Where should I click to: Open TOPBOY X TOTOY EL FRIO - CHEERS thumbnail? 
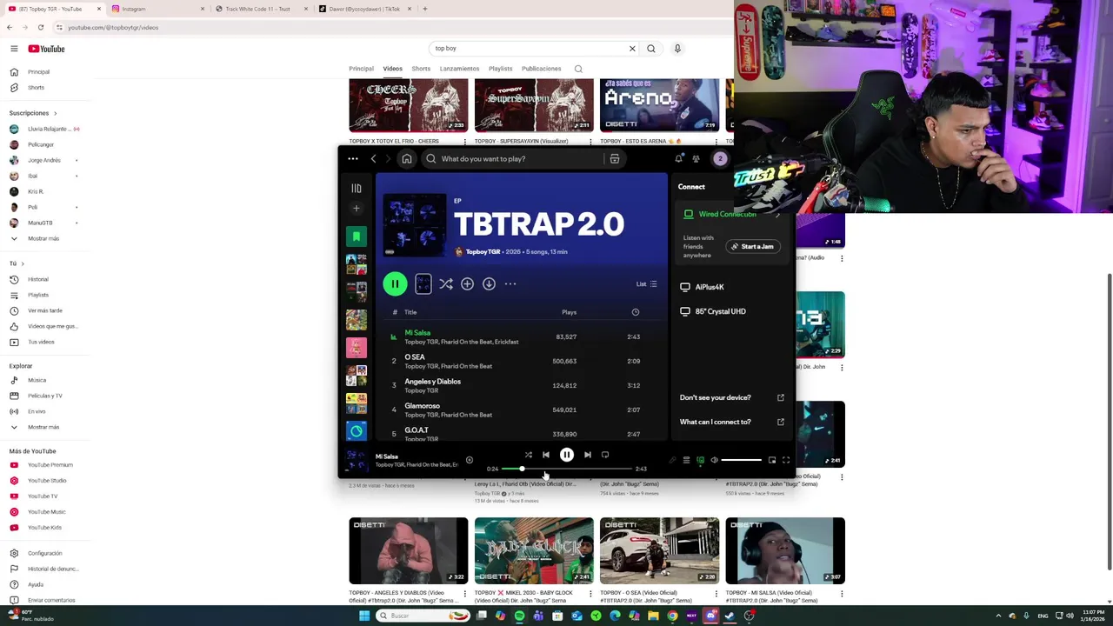(x=408, y=105)
